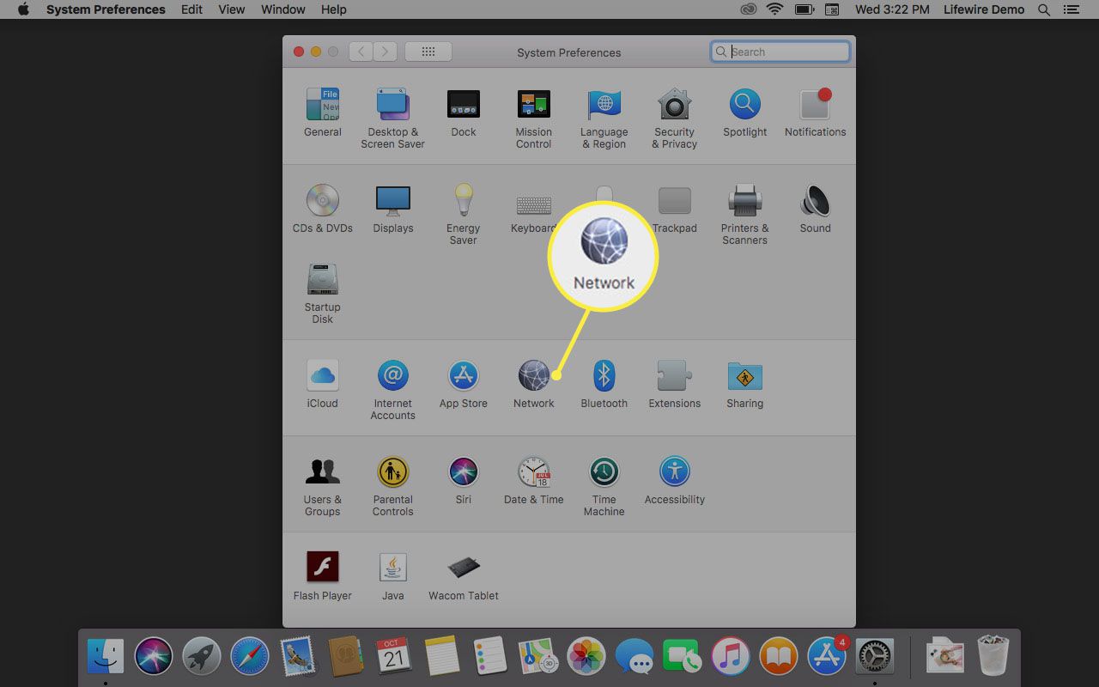Click the battery status icon
Viewport: 1099px width, 687px height.
pyautogui.click(x=805, y=9)
